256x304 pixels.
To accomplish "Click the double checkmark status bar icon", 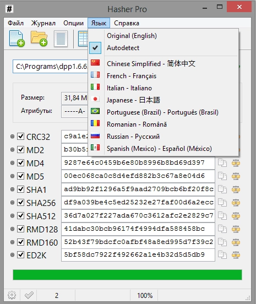I will click(x=29, y=295).
